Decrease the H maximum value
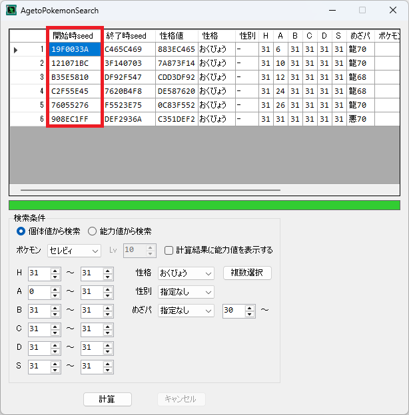 [107, 277]
